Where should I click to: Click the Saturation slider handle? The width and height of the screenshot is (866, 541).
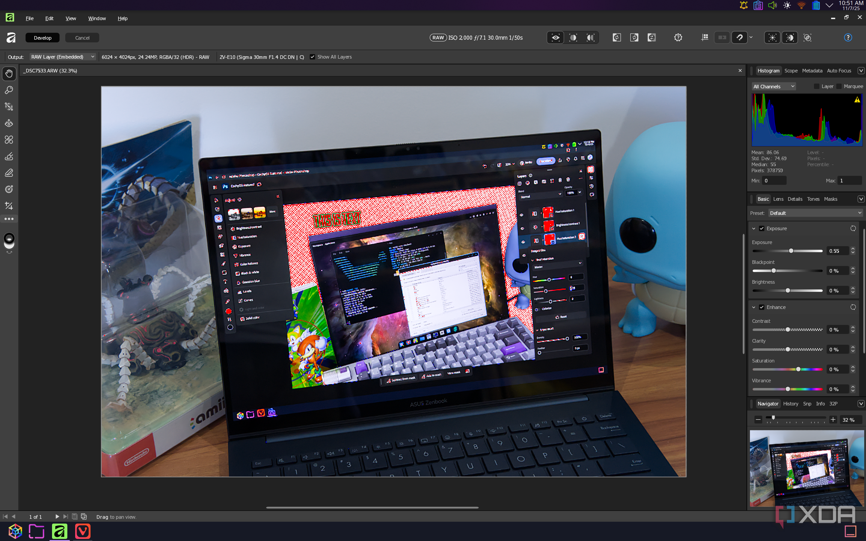pyautogui.click(x=798, y=369)
